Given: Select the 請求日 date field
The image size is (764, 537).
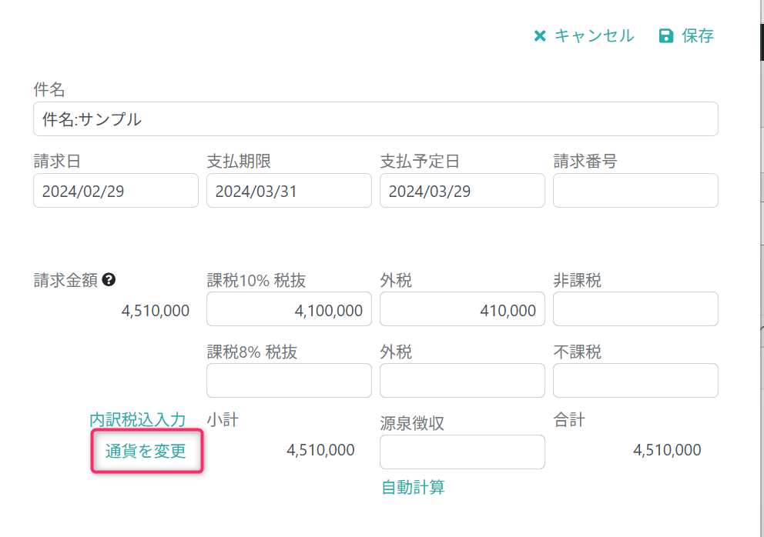Looking at the screenshot, I should (x=116, y=191).
